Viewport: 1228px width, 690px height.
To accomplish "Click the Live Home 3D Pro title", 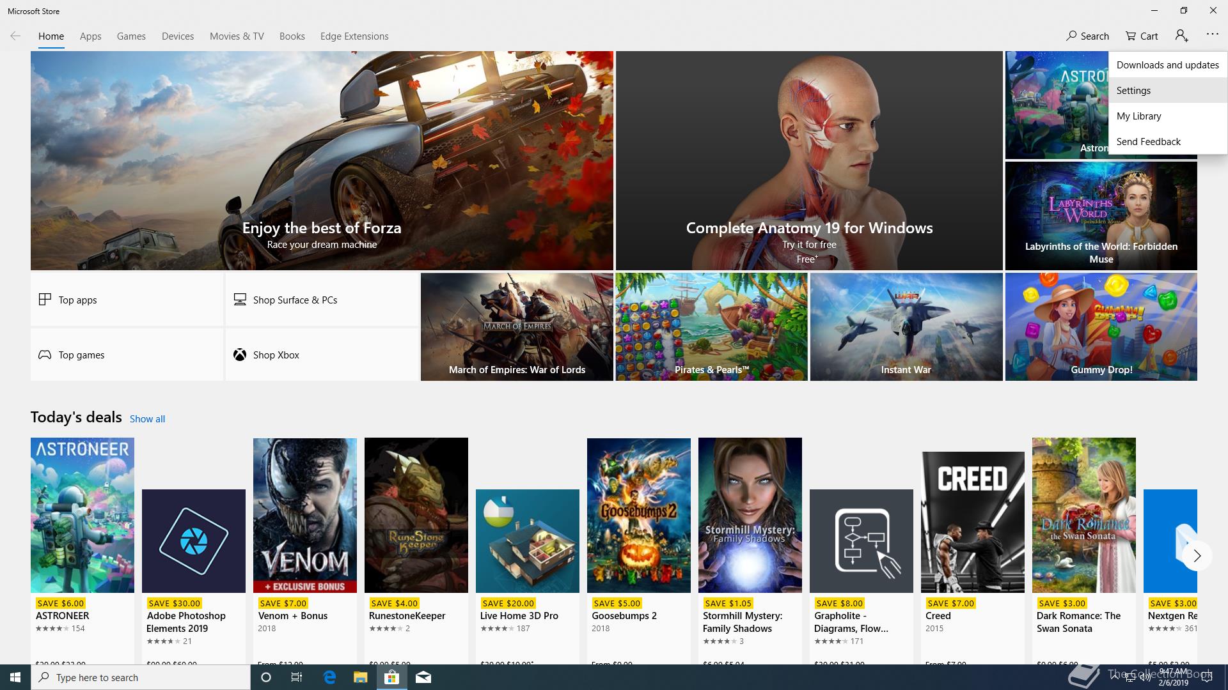I will [519, 616].
